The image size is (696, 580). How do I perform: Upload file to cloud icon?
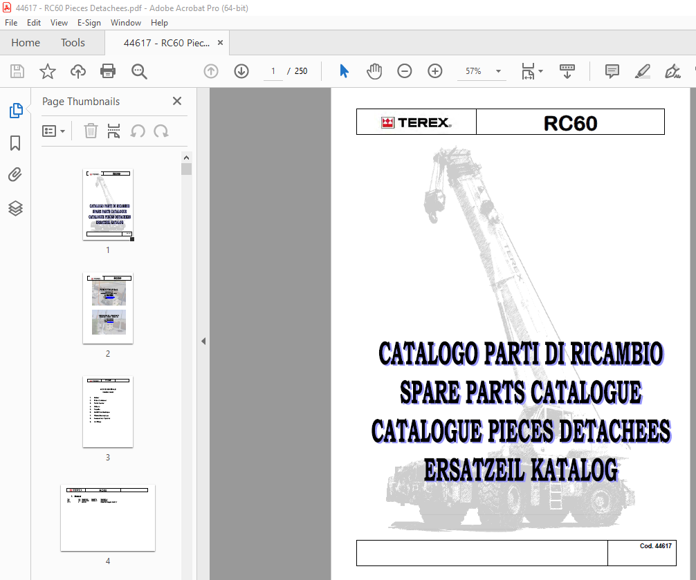[78, 71]
